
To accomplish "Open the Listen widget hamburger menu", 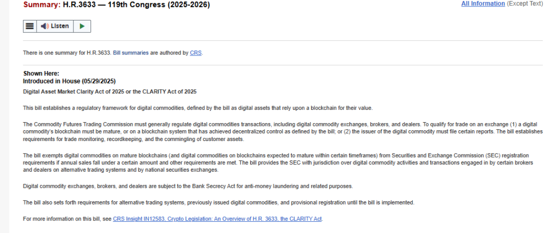I will [30, 26].
